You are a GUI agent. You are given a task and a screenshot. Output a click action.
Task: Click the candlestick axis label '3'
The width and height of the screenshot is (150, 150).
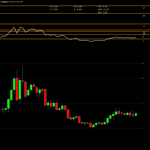coord(142,128)
